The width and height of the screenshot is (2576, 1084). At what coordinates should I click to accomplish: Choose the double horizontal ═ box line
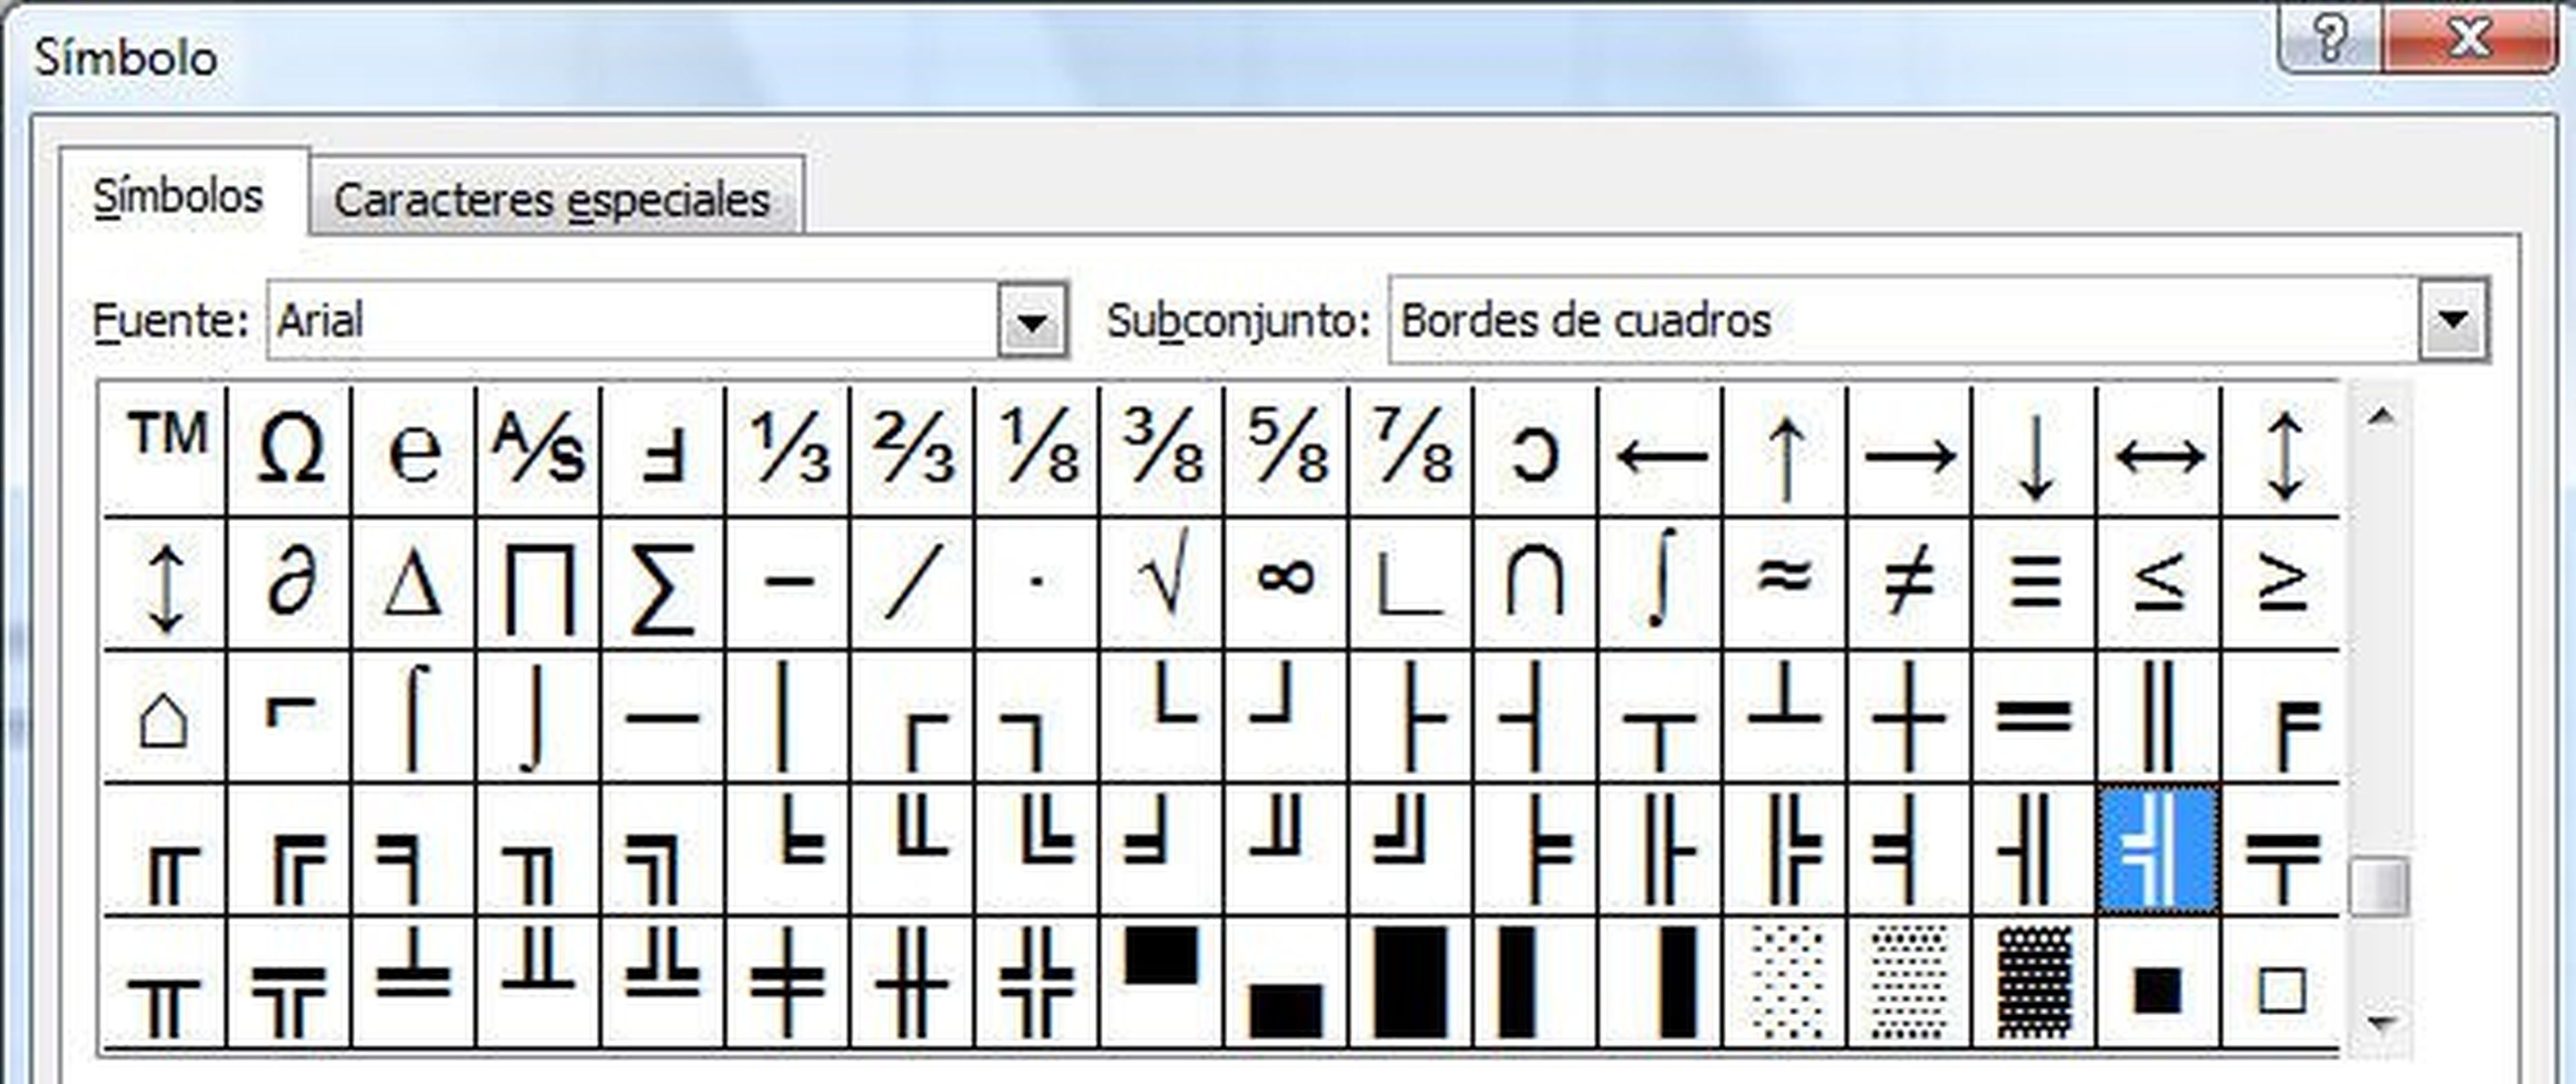pos(2034,717)
